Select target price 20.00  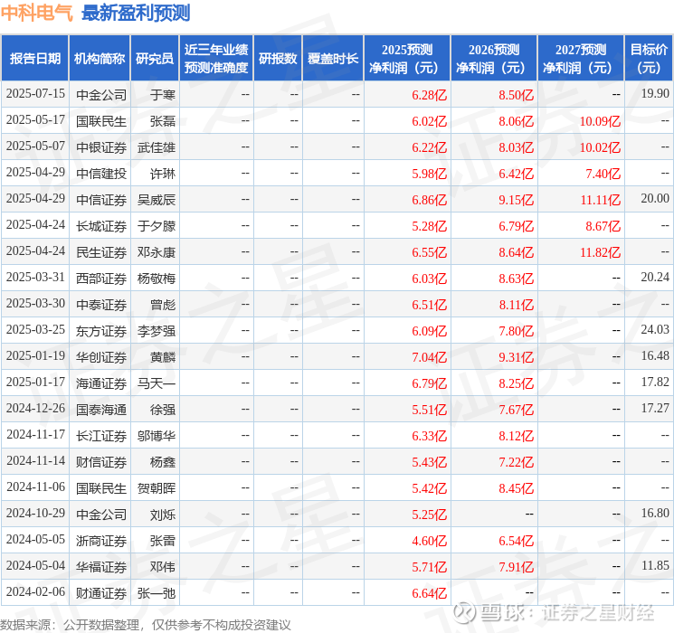coord(655,199)
